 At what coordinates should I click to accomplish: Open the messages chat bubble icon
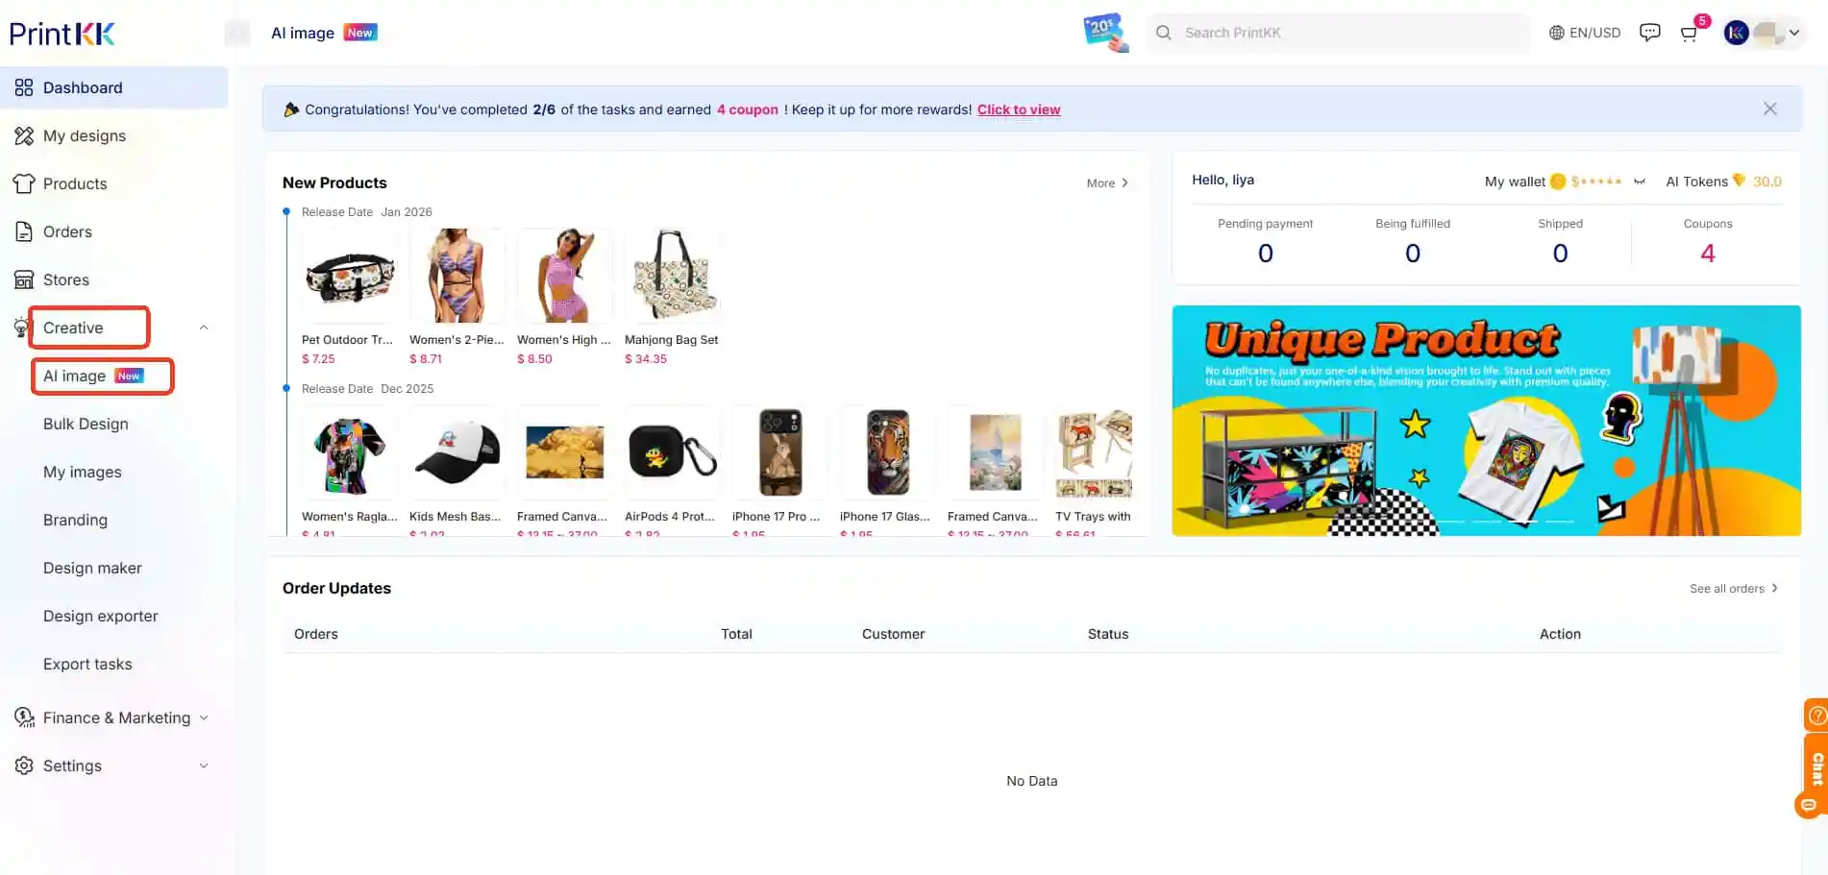[x=1649, y=33]
